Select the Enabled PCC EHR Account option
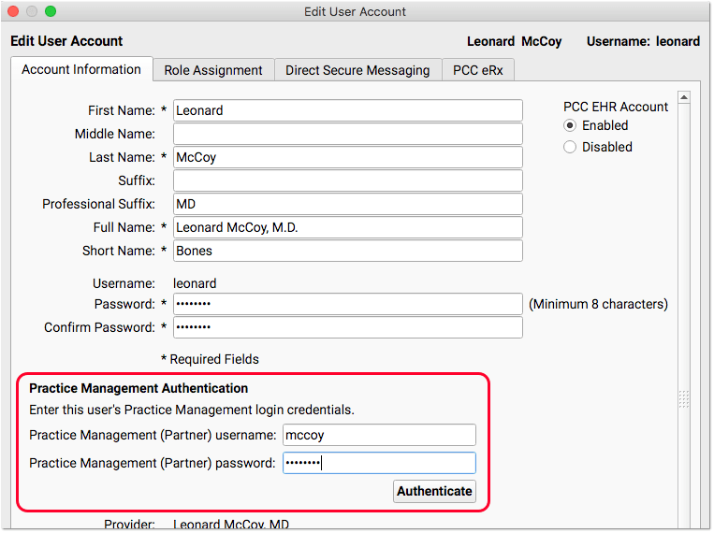 coord(570,125)
